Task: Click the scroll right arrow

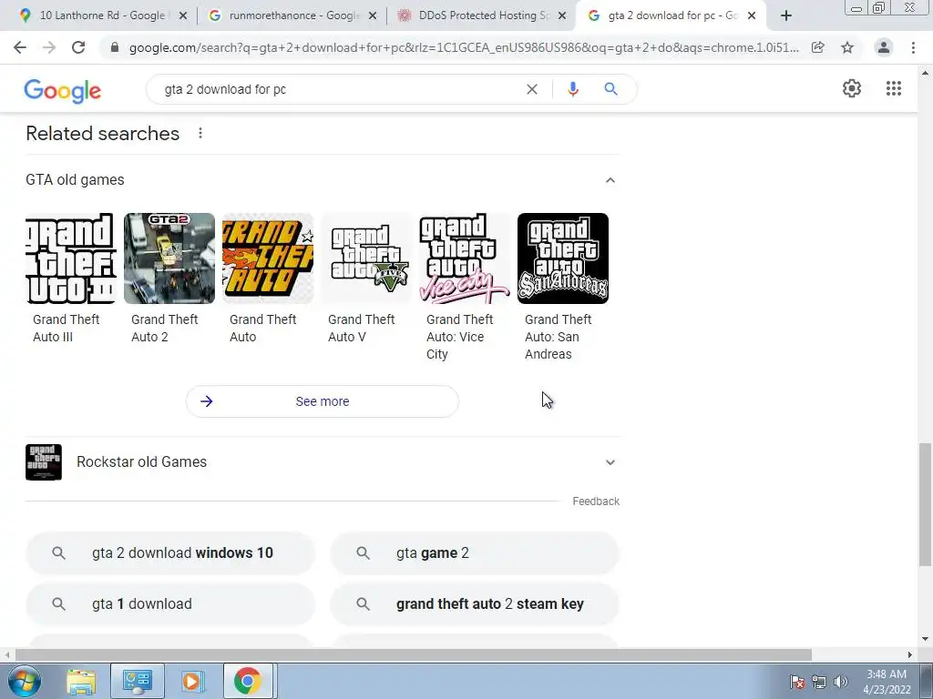Action: (x=910, y=654)
